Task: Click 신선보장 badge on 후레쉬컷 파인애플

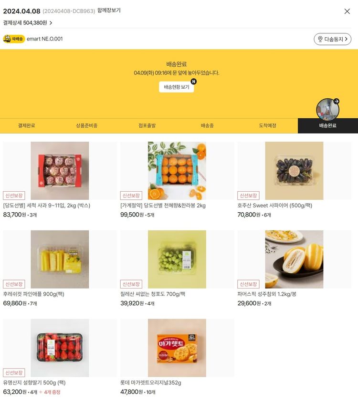Action: [14, 284]
